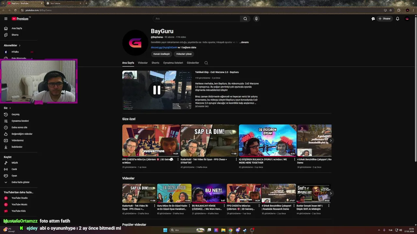Open EN GÜZEL KADIN video thumbnail

click(x=174, y=193)
